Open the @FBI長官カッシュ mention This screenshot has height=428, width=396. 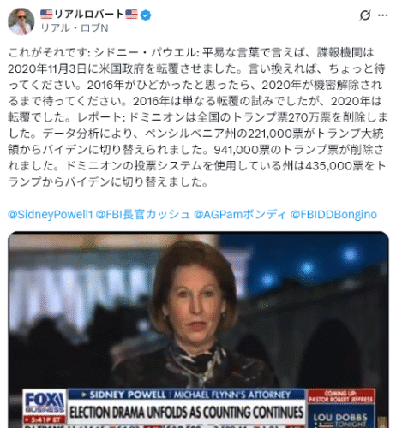coord(143,214)
